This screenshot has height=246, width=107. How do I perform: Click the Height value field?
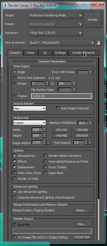click(37, 135)
